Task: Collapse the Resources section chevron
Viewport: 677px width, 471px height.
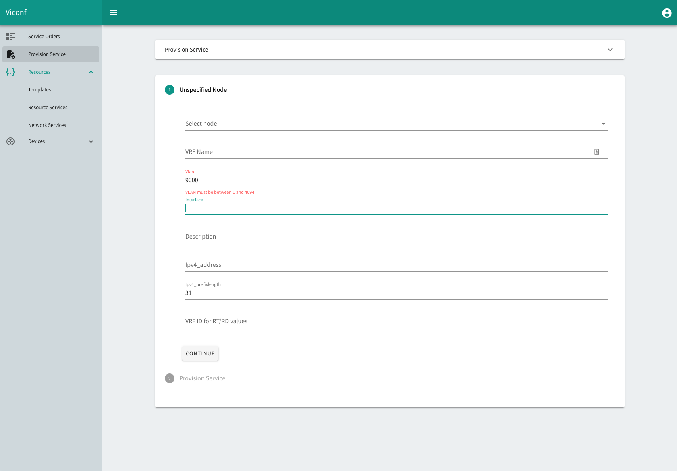Action: tap(91, 72)
